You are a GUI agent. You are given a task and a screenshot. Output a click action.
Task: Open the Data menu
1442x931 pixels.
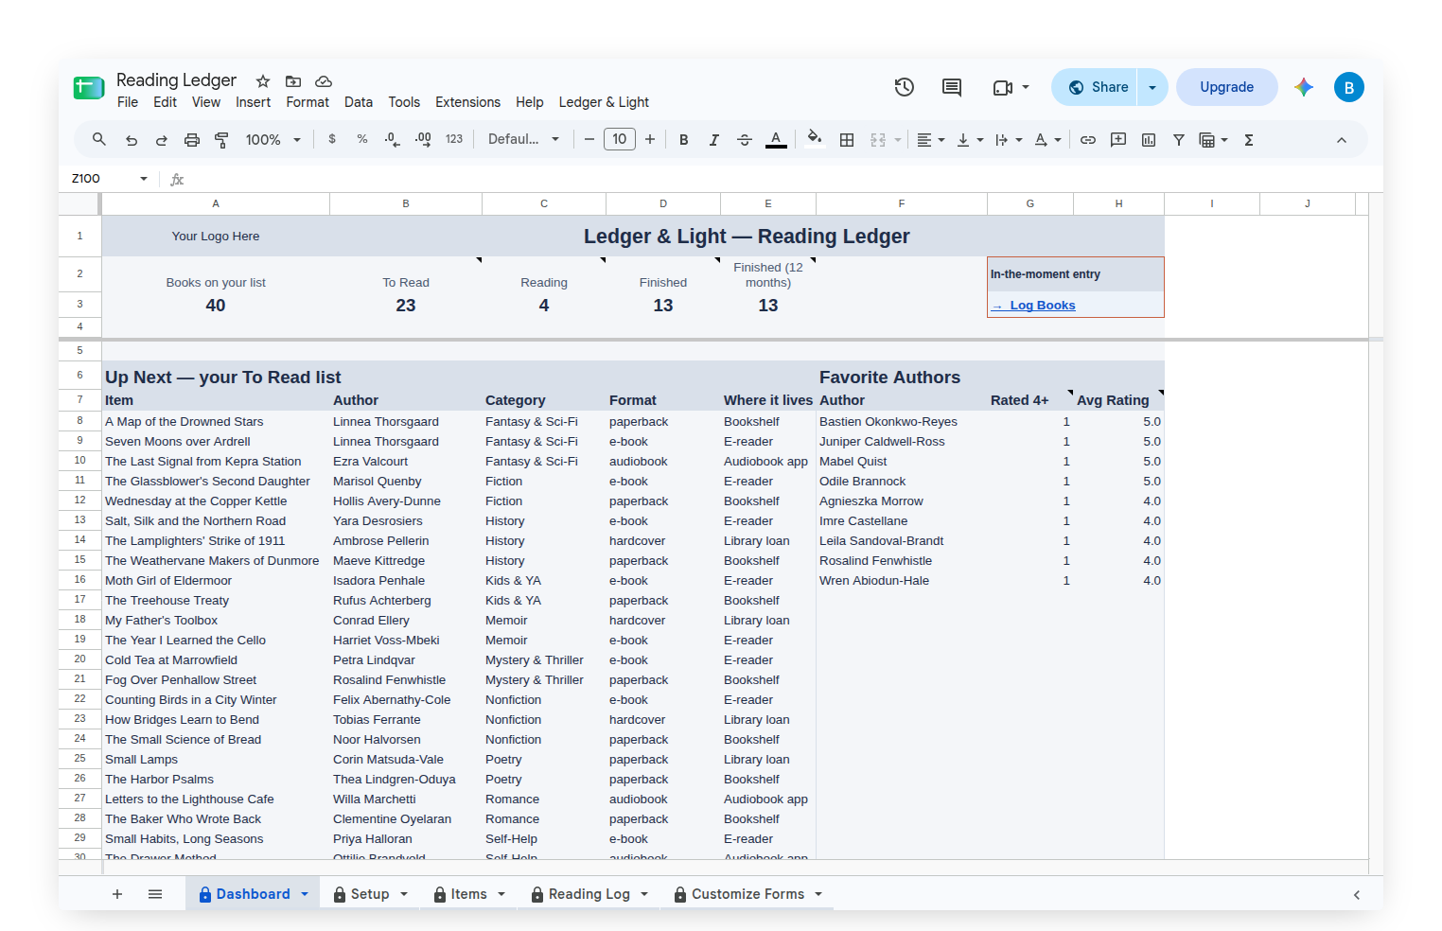tap(359, 102)
